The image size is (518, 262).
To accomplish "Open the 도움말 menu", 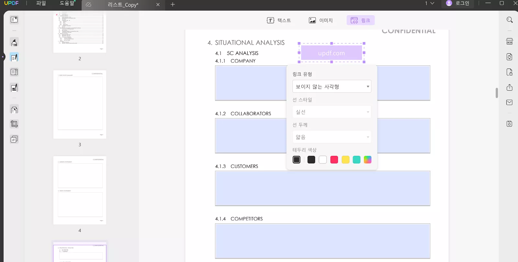I will click(67, 3).
